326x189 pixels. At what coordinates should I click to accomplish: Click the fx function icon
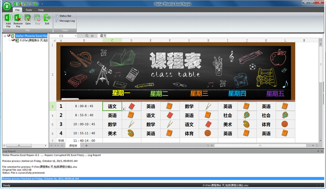click(92, 36)
